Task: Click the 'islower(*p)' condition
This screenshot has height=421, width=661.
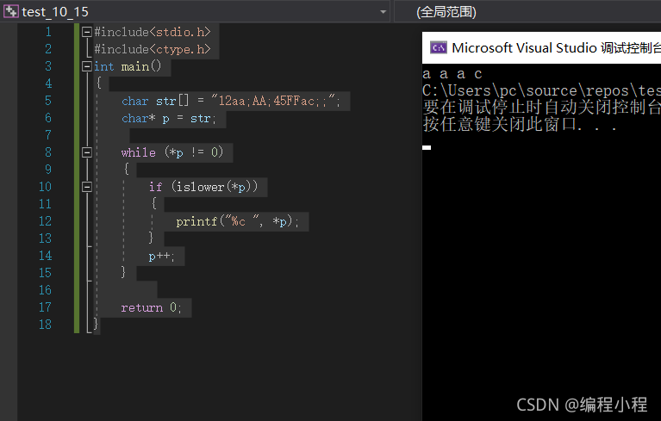Action: (x=214, y=187)
